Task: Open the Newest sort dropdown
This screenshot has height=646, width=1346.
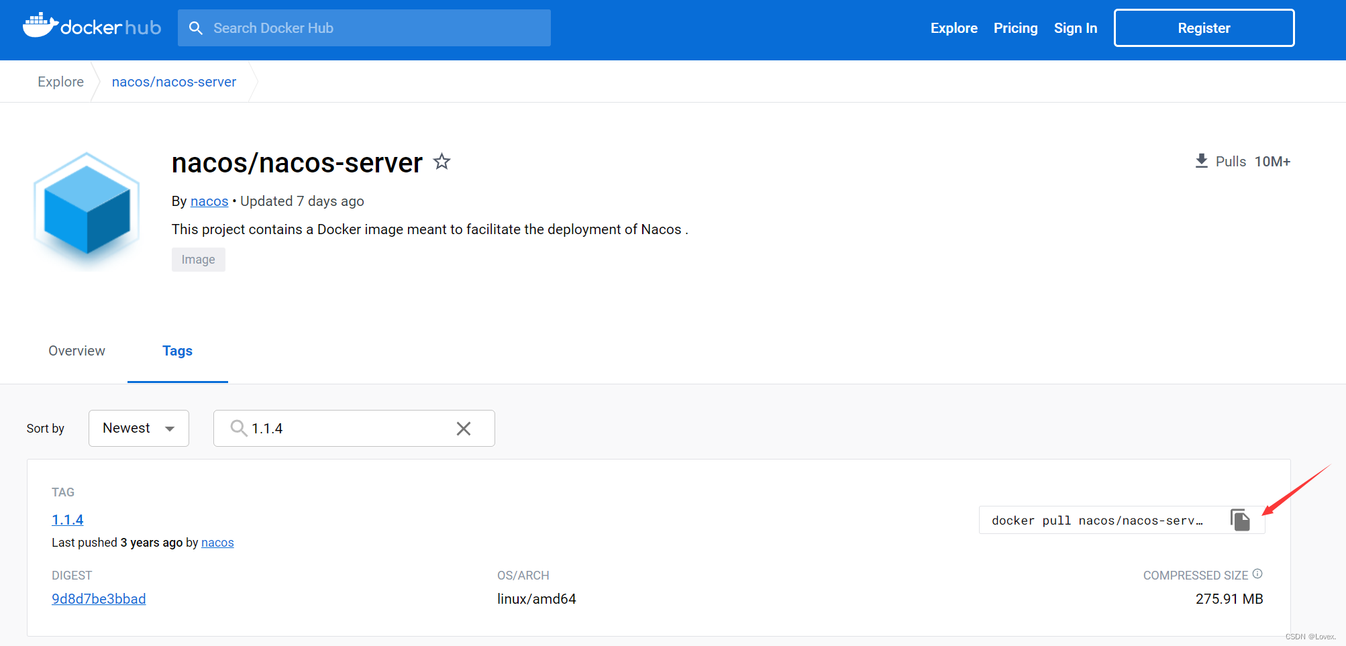Action: coord(139,428)
